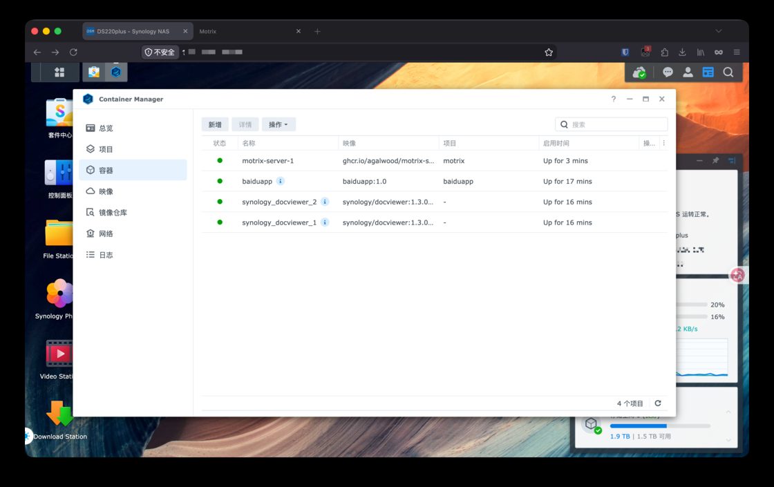This screenshot has height=487, width=774.
Task: Click the motrix project cell
Action: 453,161
